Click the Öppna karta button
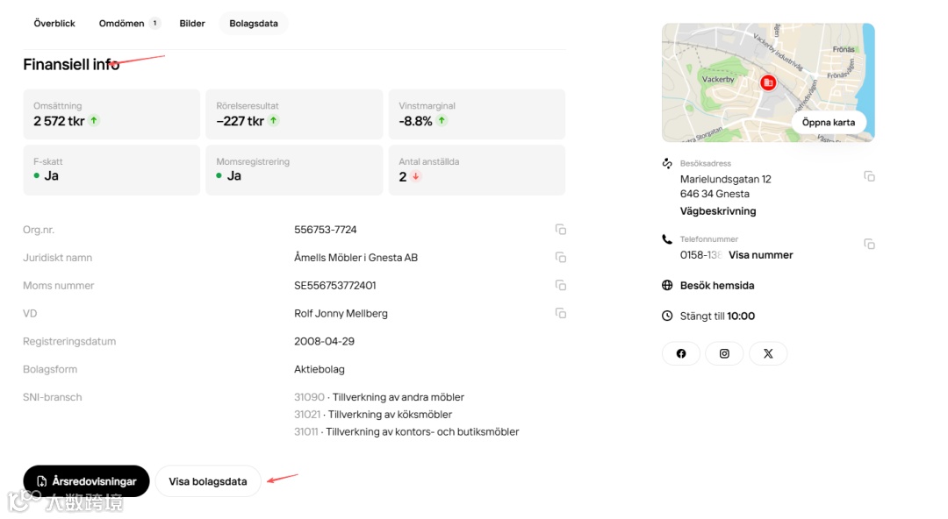Viewport: 948px width, 519px height. [828, 123]
